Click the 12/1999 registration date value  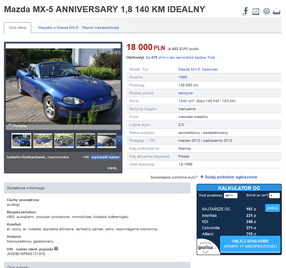click(x=185, y=164)
